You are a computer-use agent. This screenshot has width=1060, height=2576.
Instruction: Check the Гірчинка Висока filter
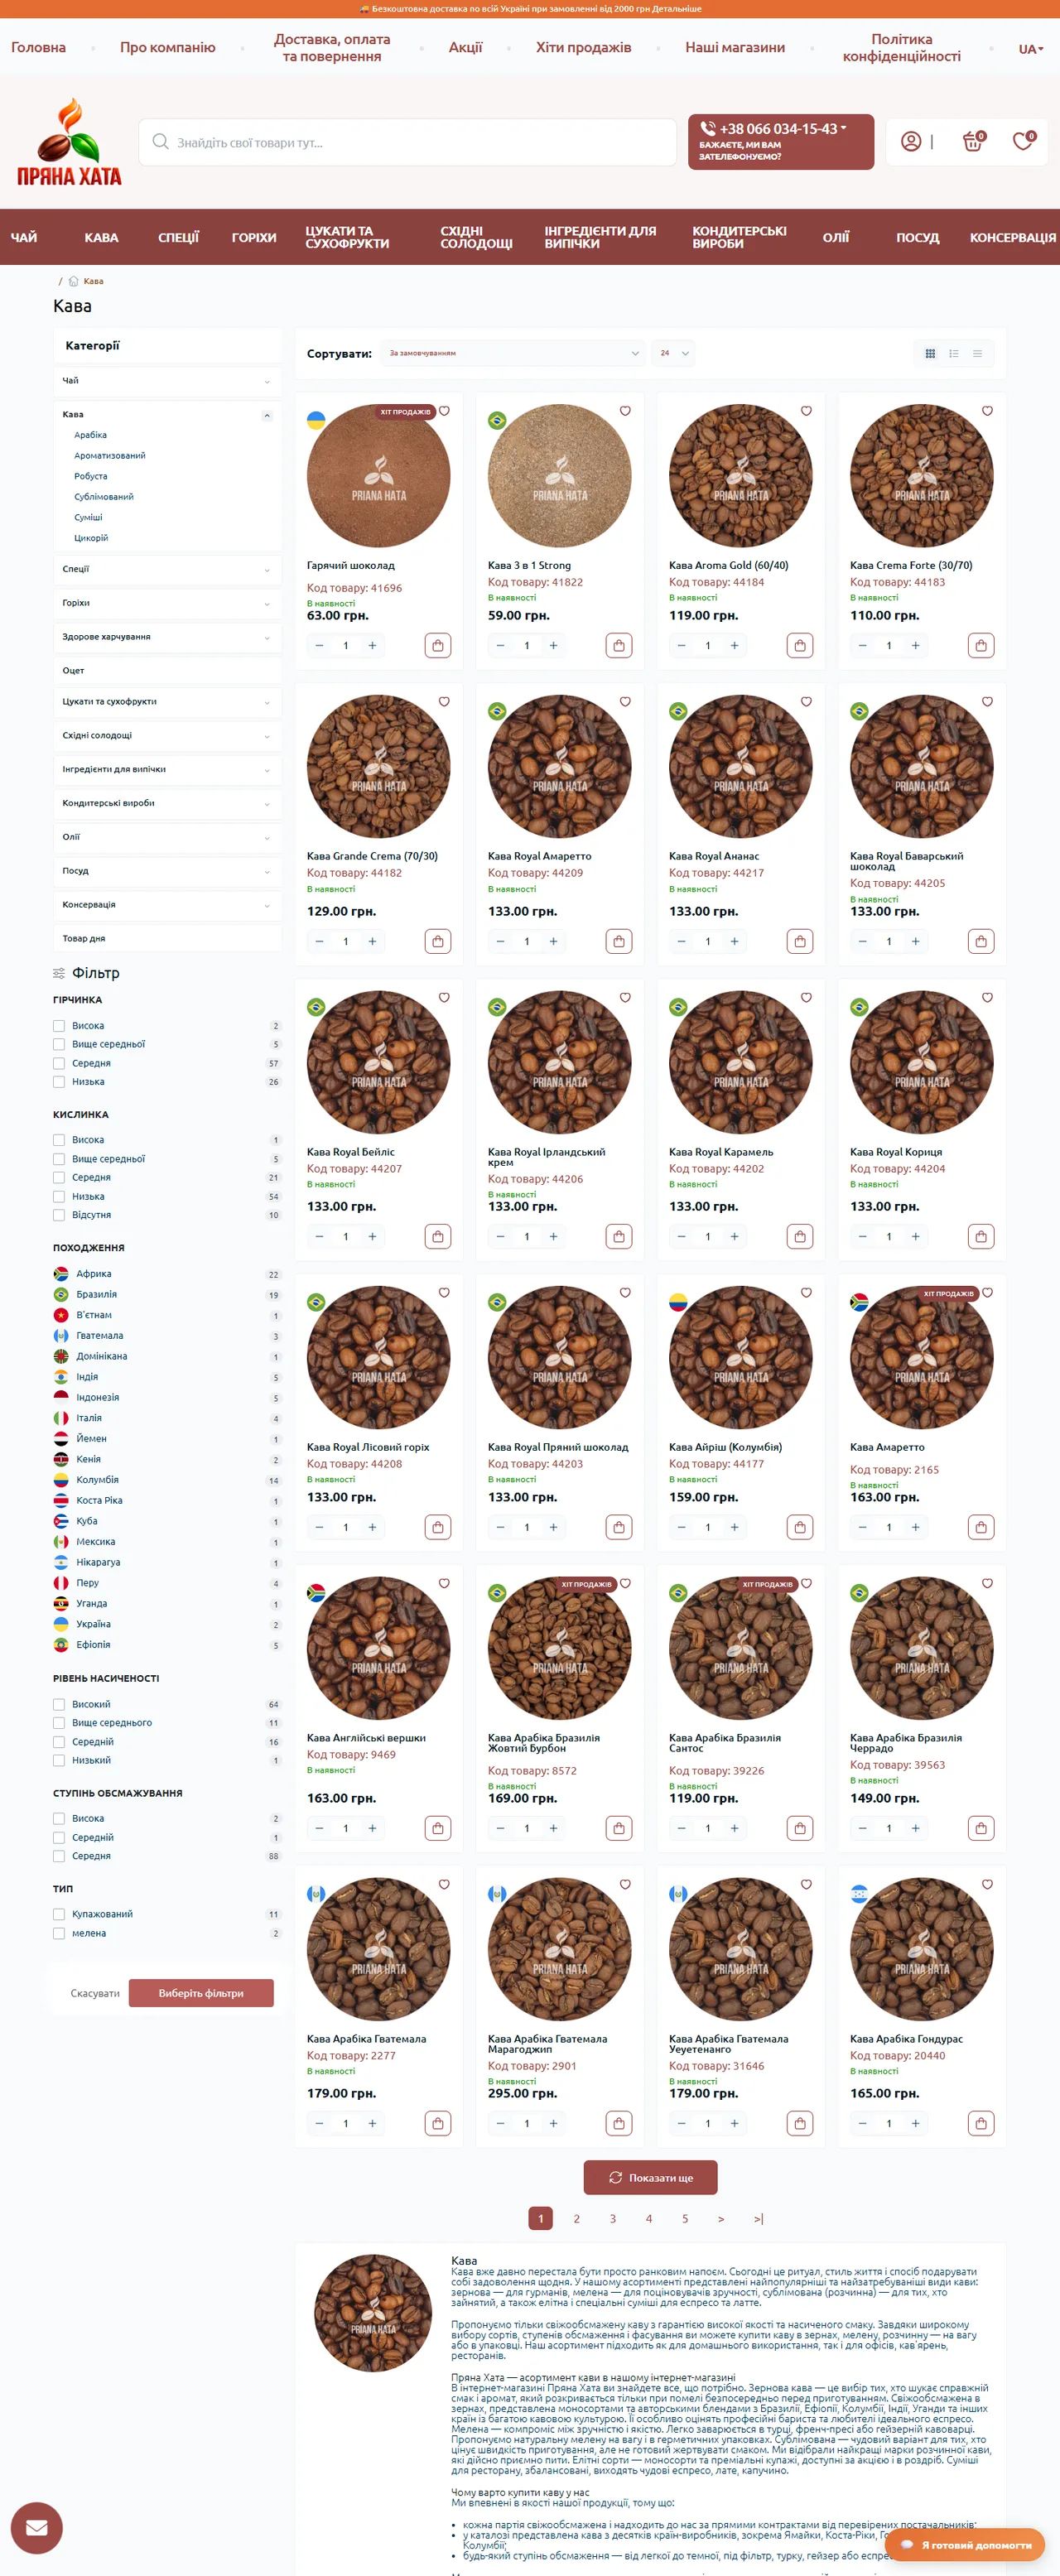(59, 1026)
